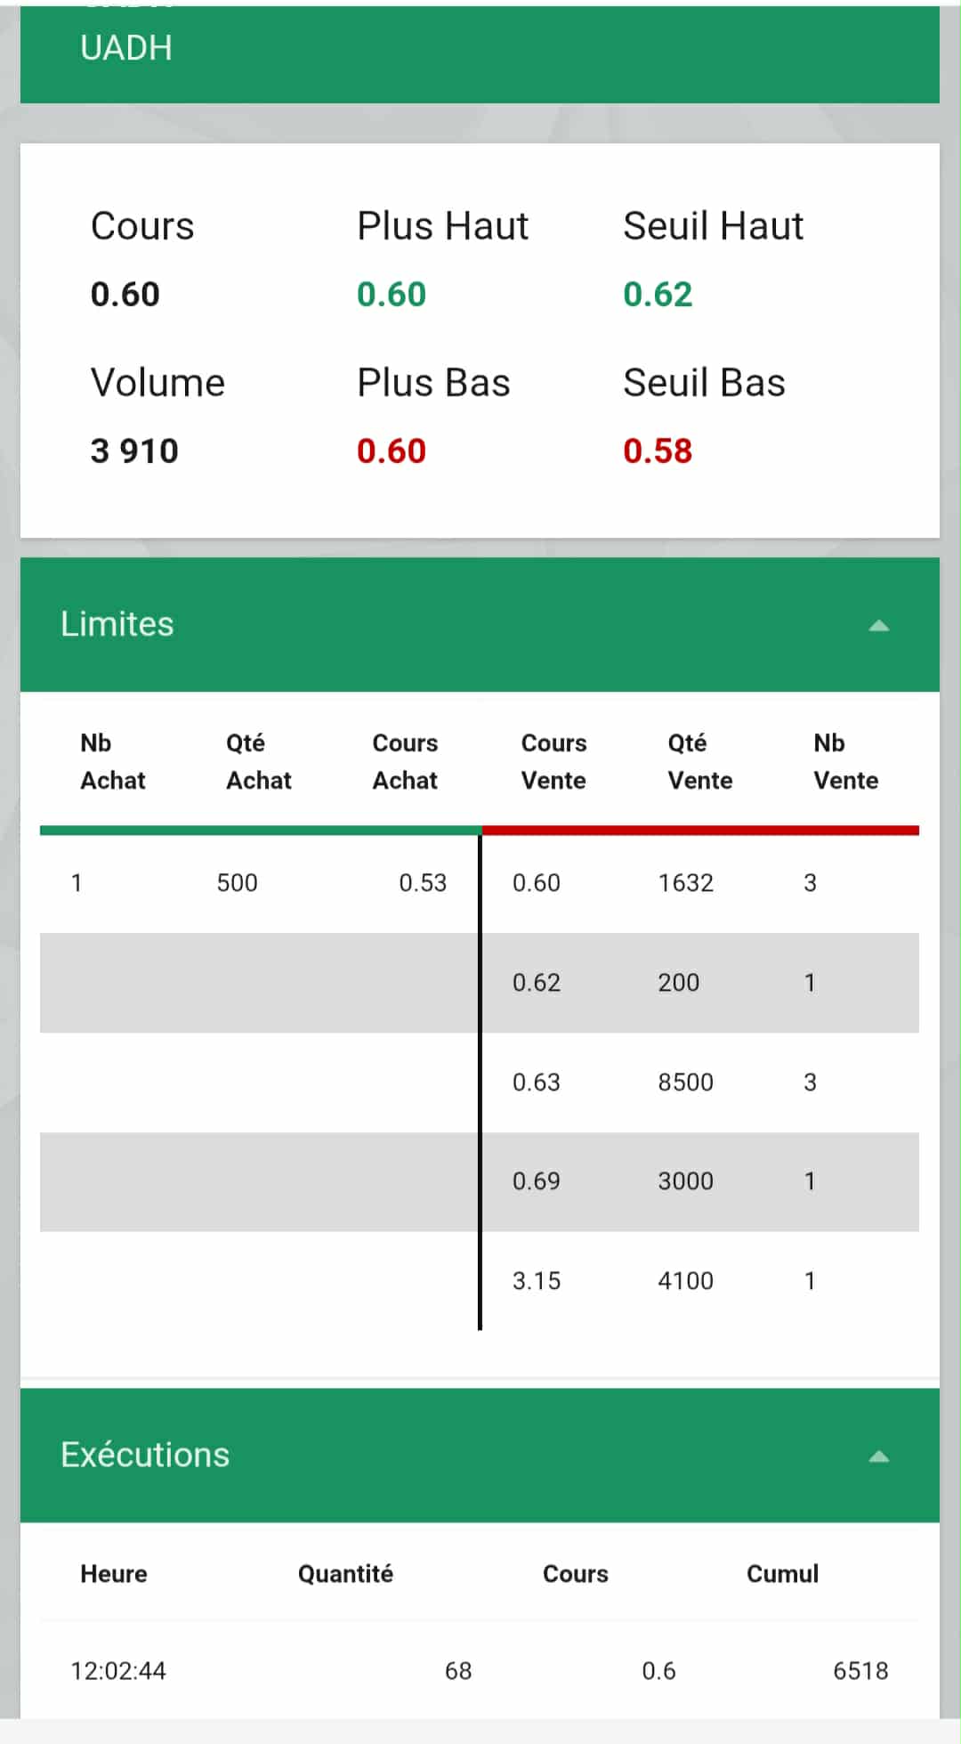Tap the Cours Vente column header

[553, 762]
